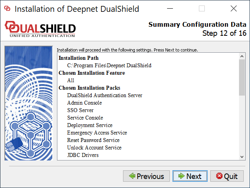
Task: Click the green Next arrow icon
Action: pyautogui.click(x=181, y=176)
